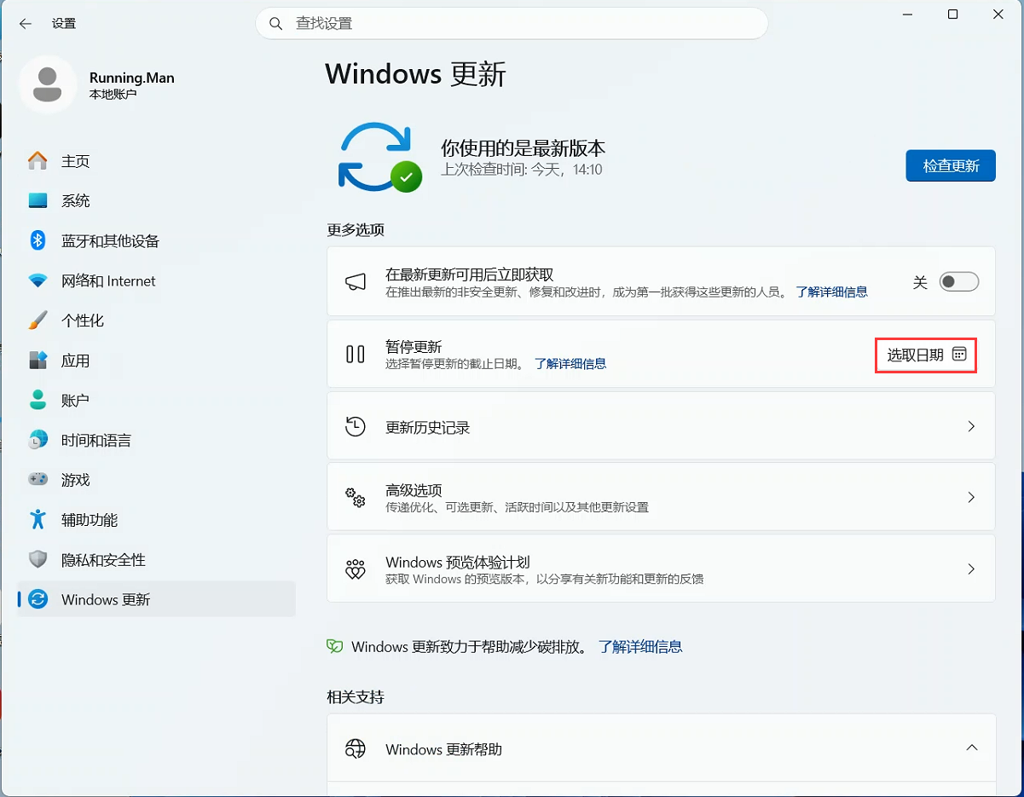This screenshot has height=797, width=1024.
Task: Click the search magnifier icon
Action: tap(275, 24)
